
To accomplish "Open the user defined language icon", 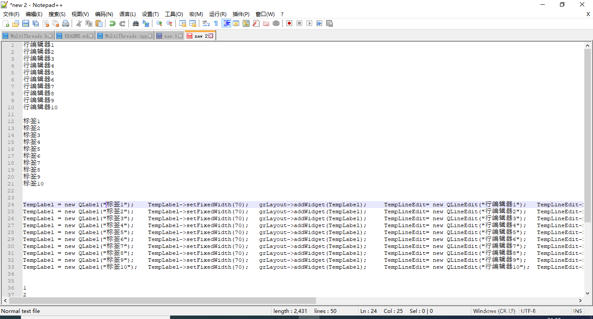I will [236, 23].
